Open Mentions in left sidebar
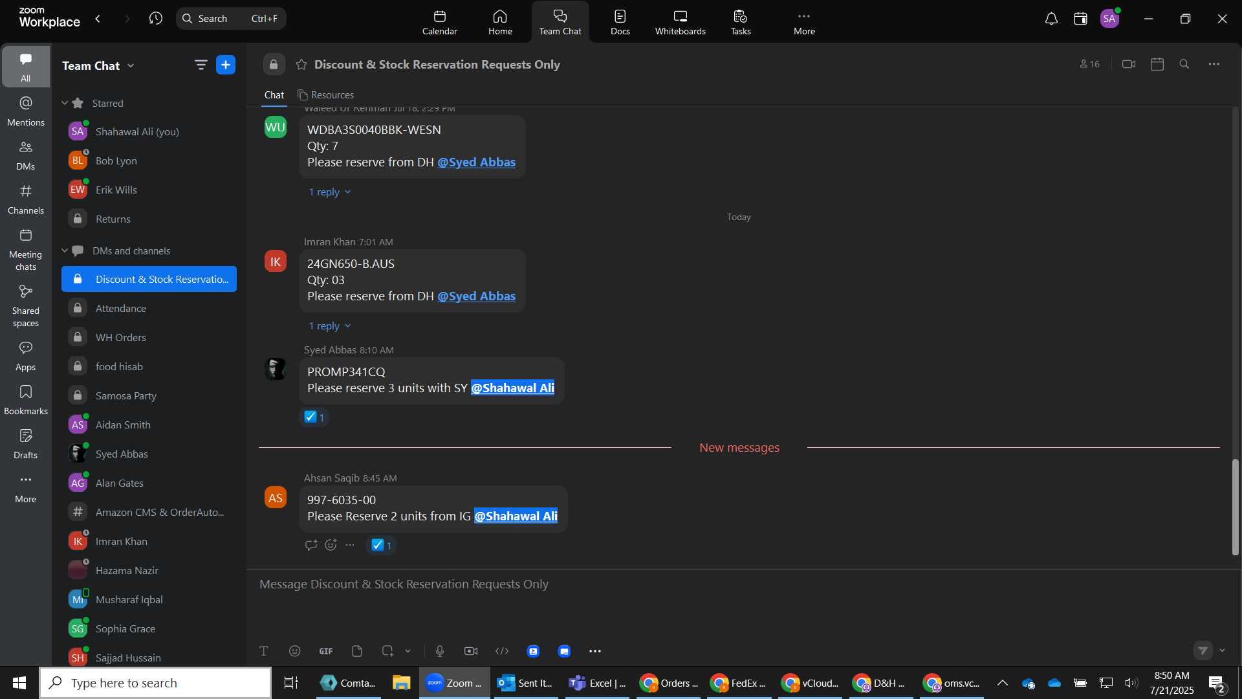 [25, 111]
